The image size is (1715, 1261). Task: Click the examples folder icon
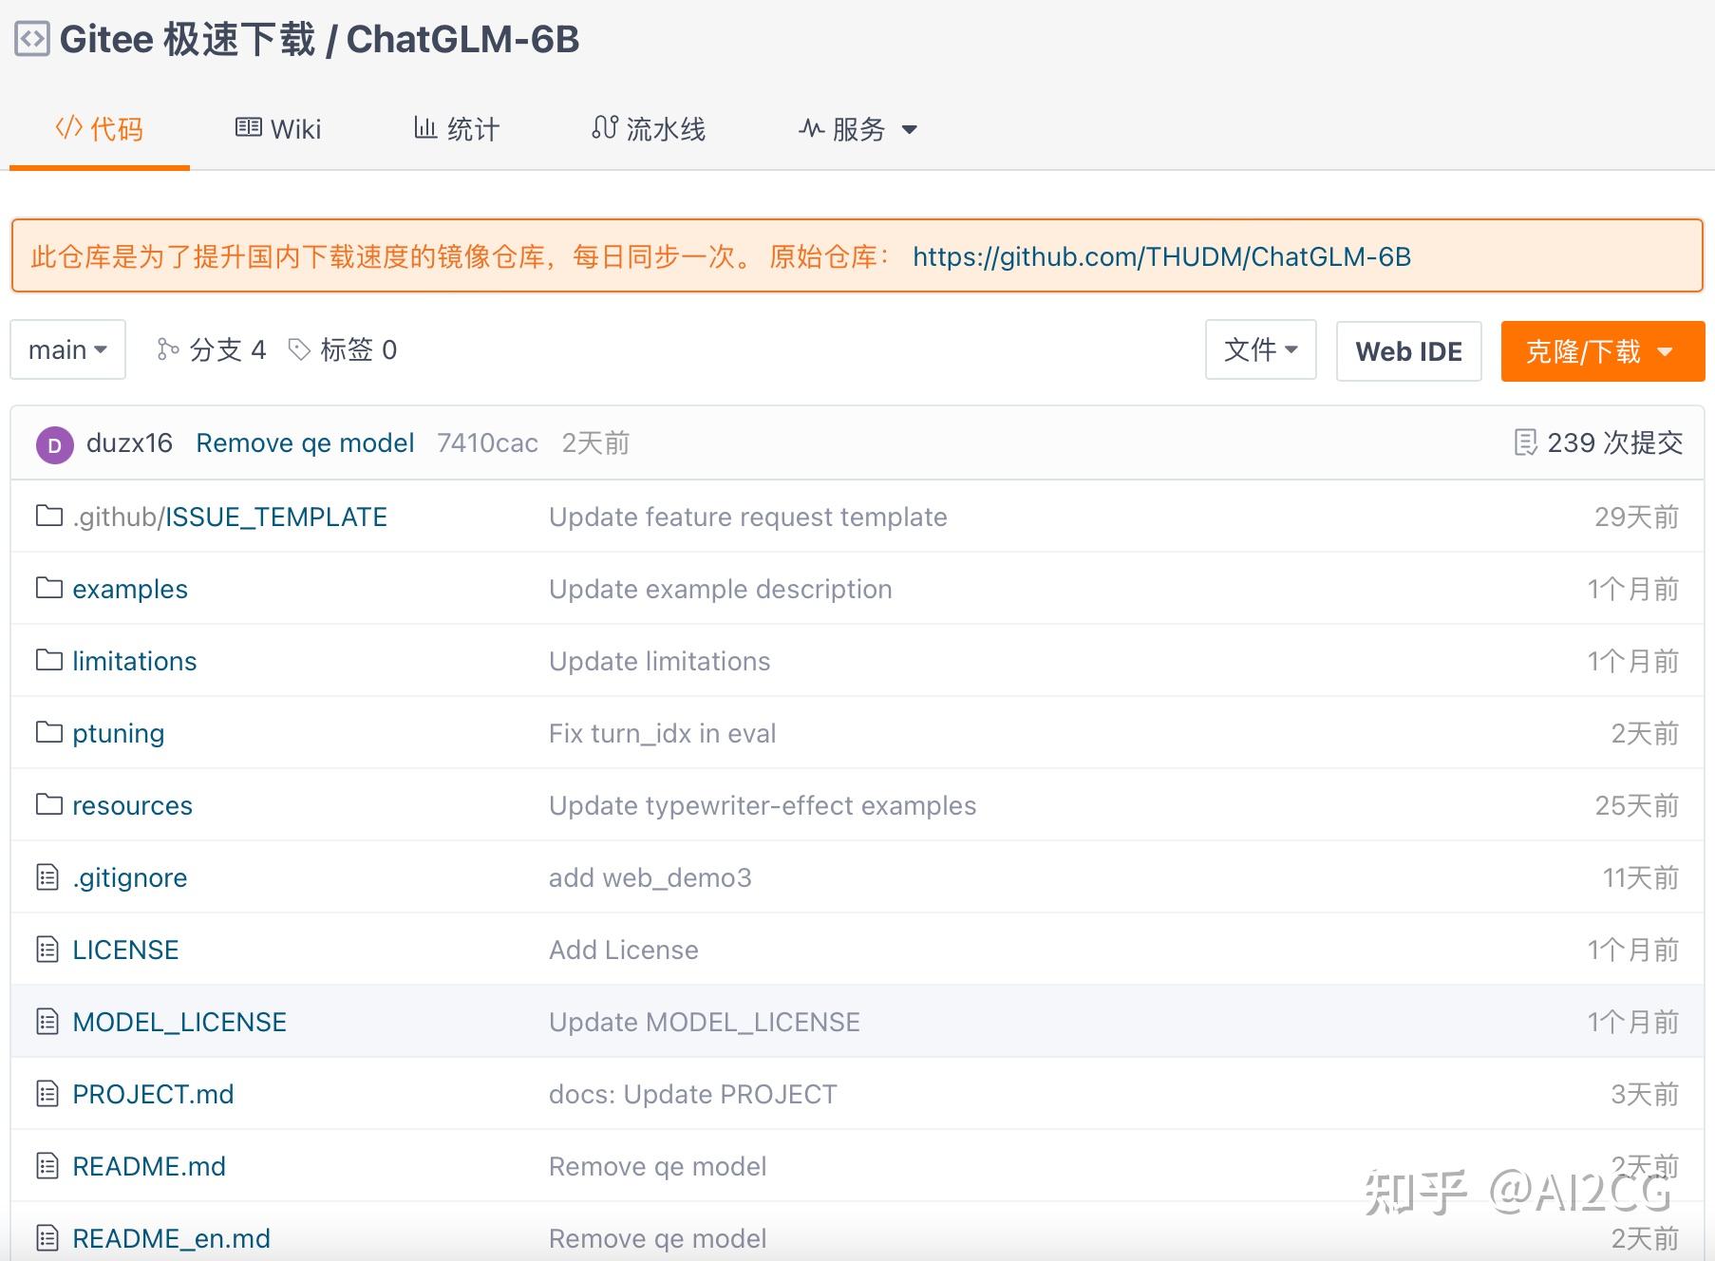pyautogui.click(x=48, y=588)
